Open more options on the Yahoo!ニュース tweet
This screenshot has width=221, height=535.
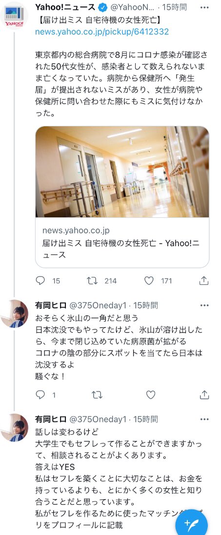coord(204,7)
